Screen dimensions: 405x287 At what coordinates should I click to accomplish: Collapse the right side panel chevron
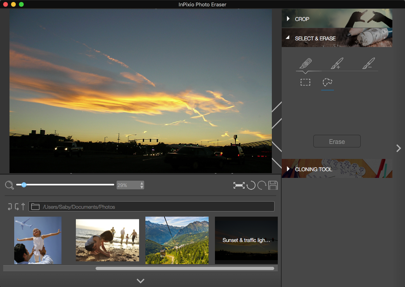click(x=399, y=148)
